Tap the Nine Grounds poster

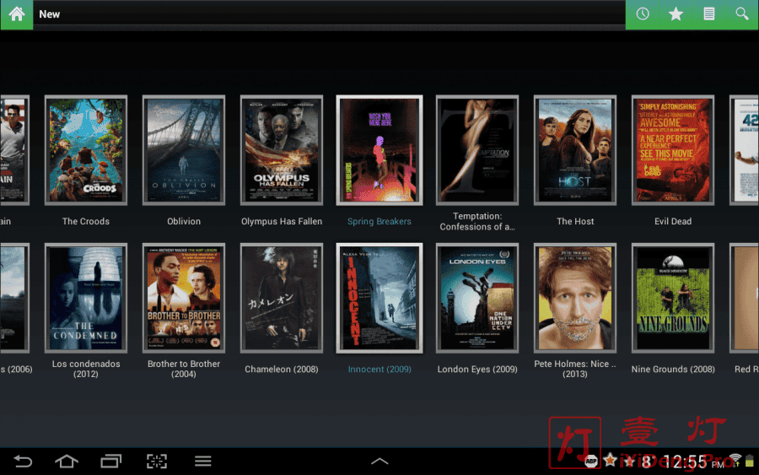(x=673, y=298)
